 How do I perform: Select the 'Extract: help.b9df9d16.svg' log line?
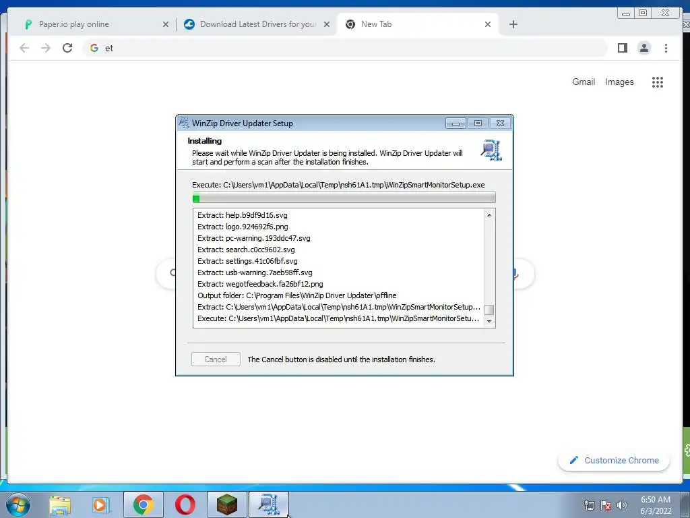243,215
